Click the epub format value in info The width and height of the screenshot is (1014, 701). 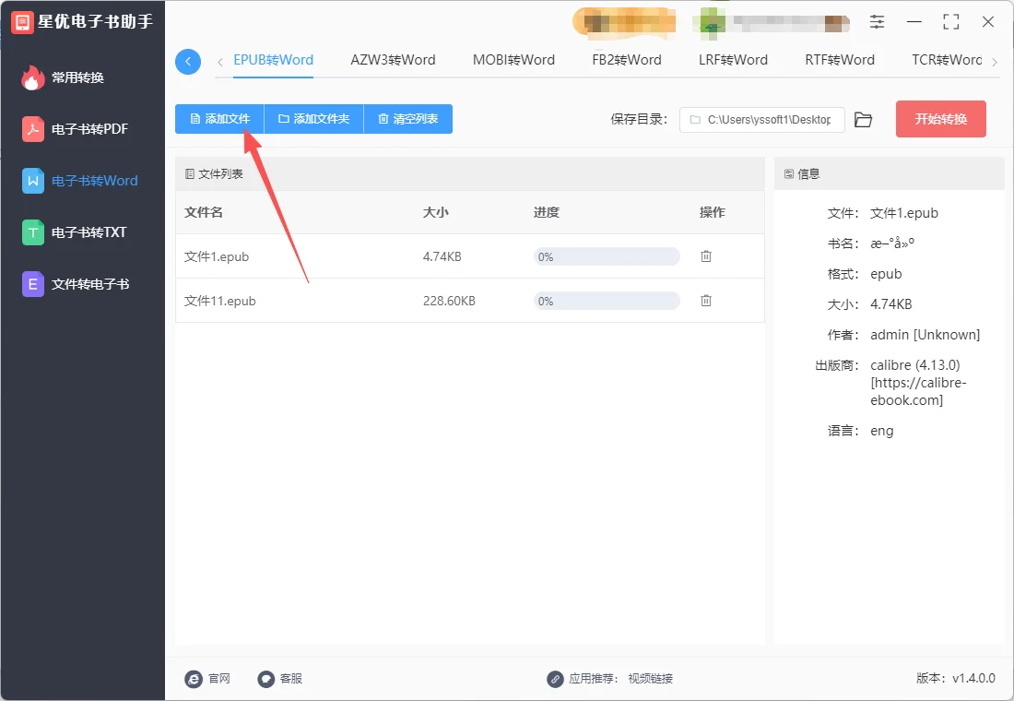click(x=886, y=274)
